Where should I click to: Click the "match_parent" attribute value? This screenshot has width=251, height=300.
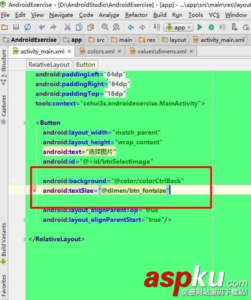click(137, 132)
